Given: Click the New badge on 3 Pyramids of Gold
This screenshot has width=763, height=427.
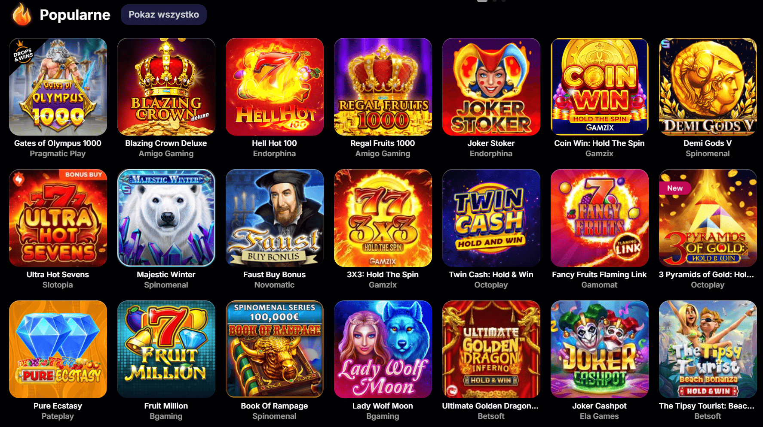Looking at the screenshot, I should [675, 188].
